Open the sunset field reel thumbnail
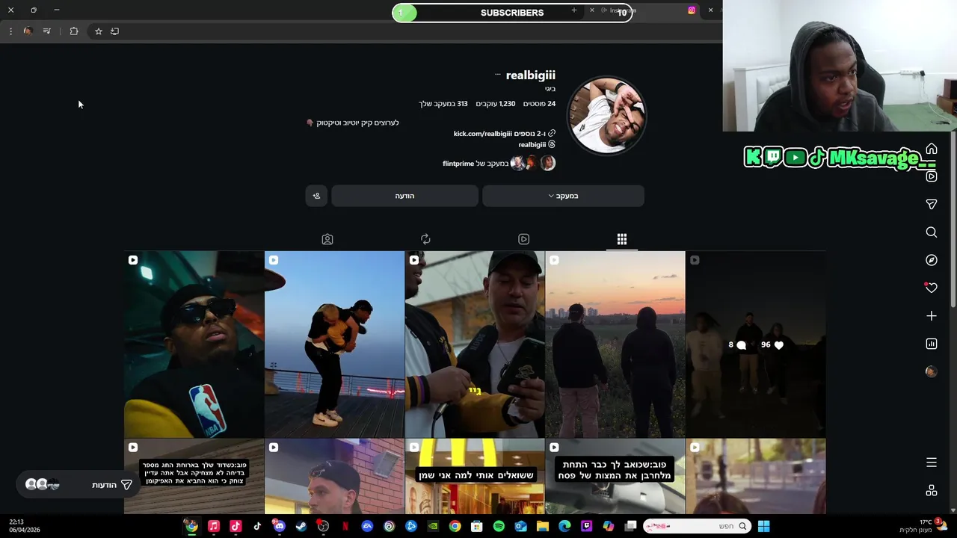Screen dimensions: 957x538 click(615, 344)
